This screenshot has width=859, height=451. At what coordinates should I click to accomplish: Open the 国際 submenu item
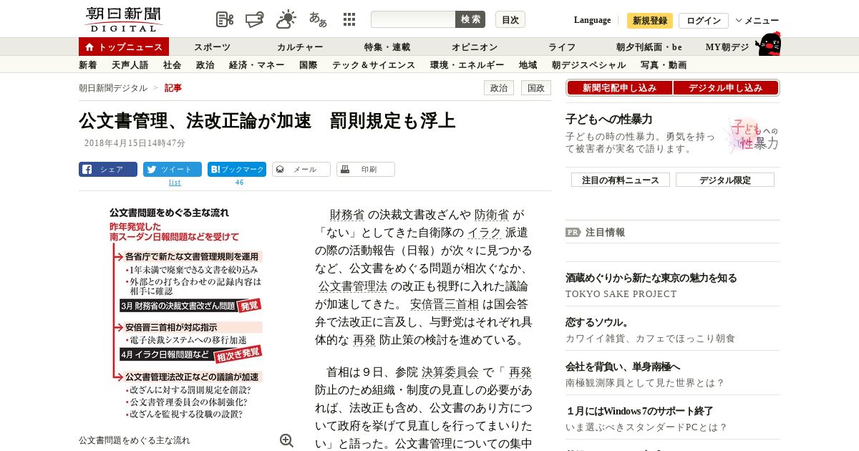pyautogui.click(x=308, y=64)
